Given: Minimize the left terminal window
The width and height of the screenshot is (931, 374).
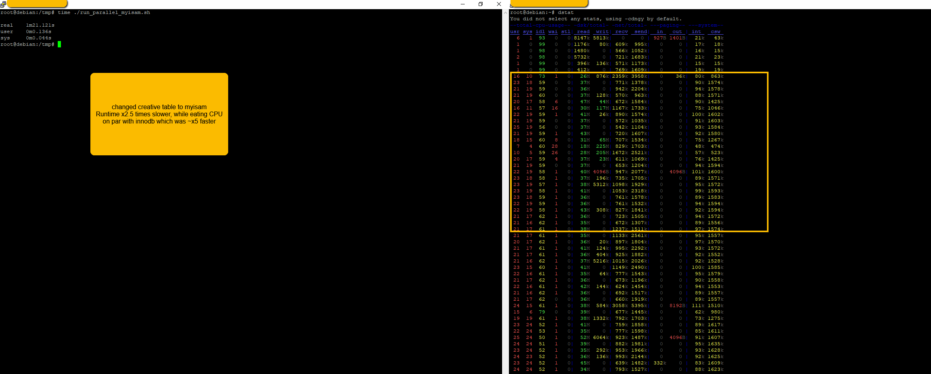Looking at the screenshot, I should [462, 4].
